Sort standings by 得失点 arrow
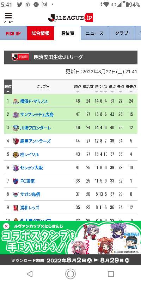Image resolution: width=141 pixels, height=283 pixels. pyautogui.click(x=131, y=92)
